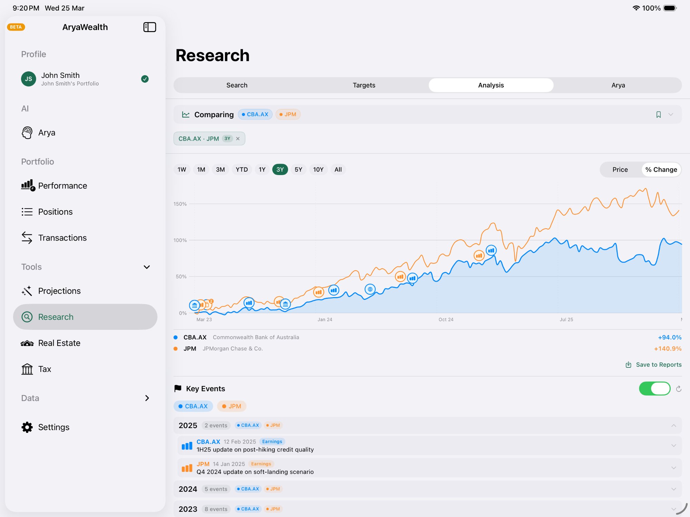
Task: Open Arya AI brain icon
Action: pyautogui.click(x=27, y=133)
